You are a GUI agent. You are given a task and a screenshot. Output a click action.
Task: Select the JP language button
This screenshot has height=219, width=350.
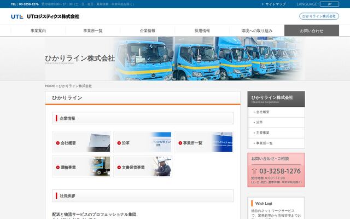pos(329,4)
